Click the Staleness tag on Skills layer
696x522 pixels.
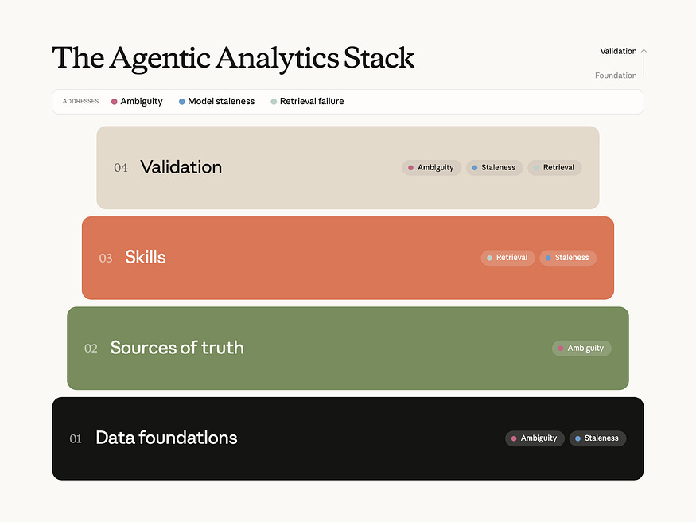pos(568,258)
